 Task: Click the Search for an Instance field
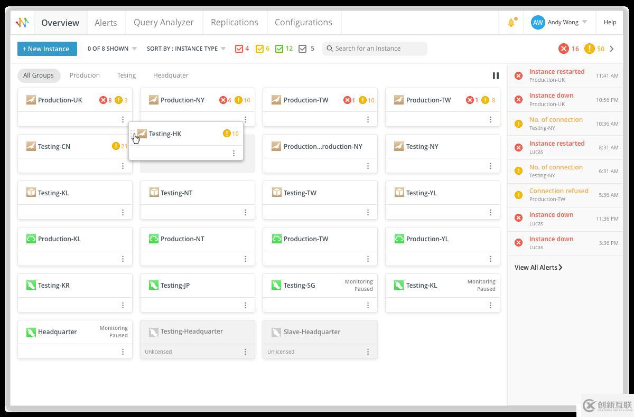point(375,49)
